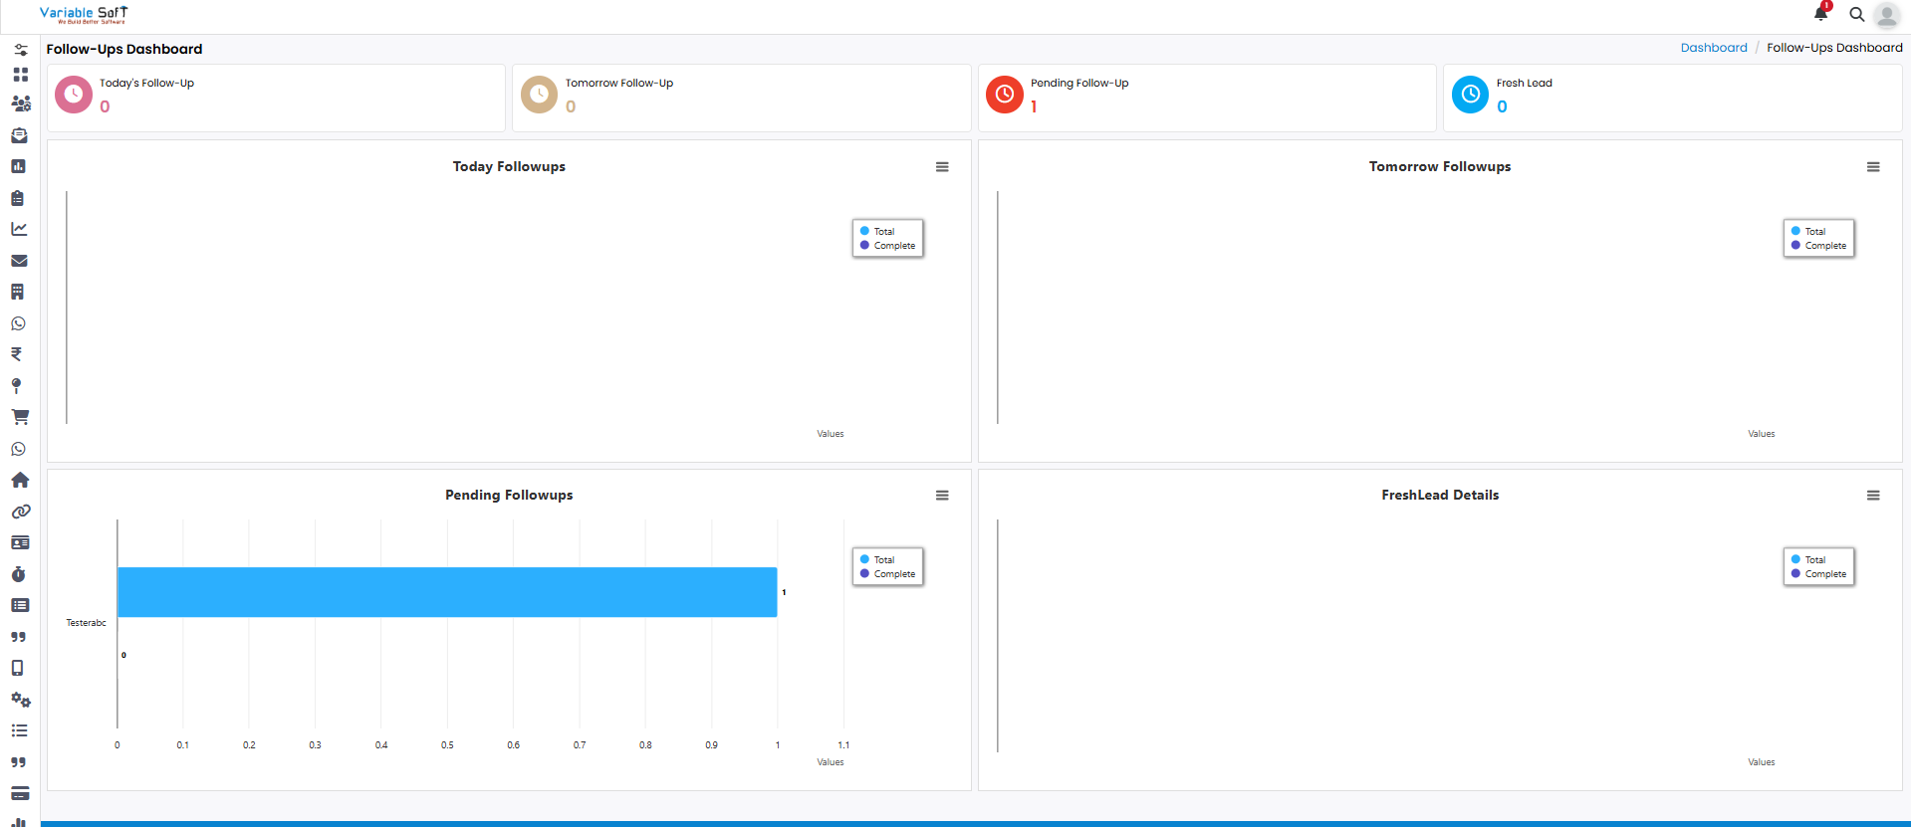Screen dimensions: 1911x827
Task: Toggle Complete series in FreshLead Details legend
Action: (1818, 573)
